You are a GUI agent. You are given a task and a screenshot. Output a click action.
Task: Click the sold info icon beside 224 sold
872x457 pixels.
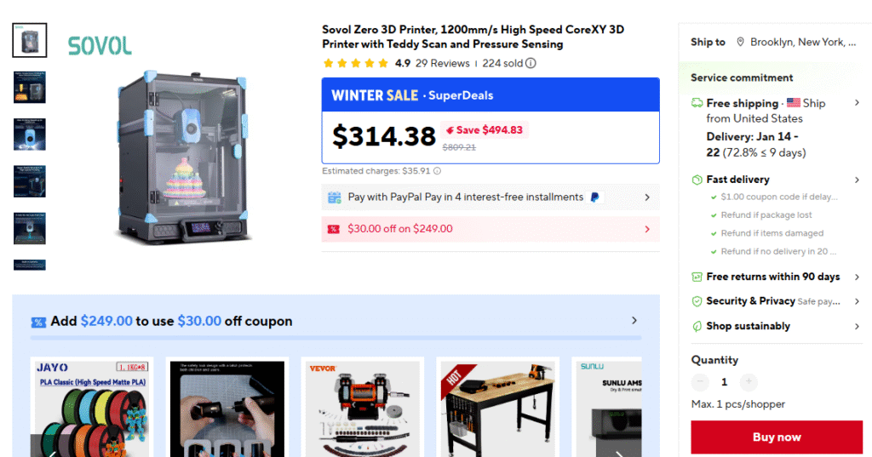coord(531,63)
